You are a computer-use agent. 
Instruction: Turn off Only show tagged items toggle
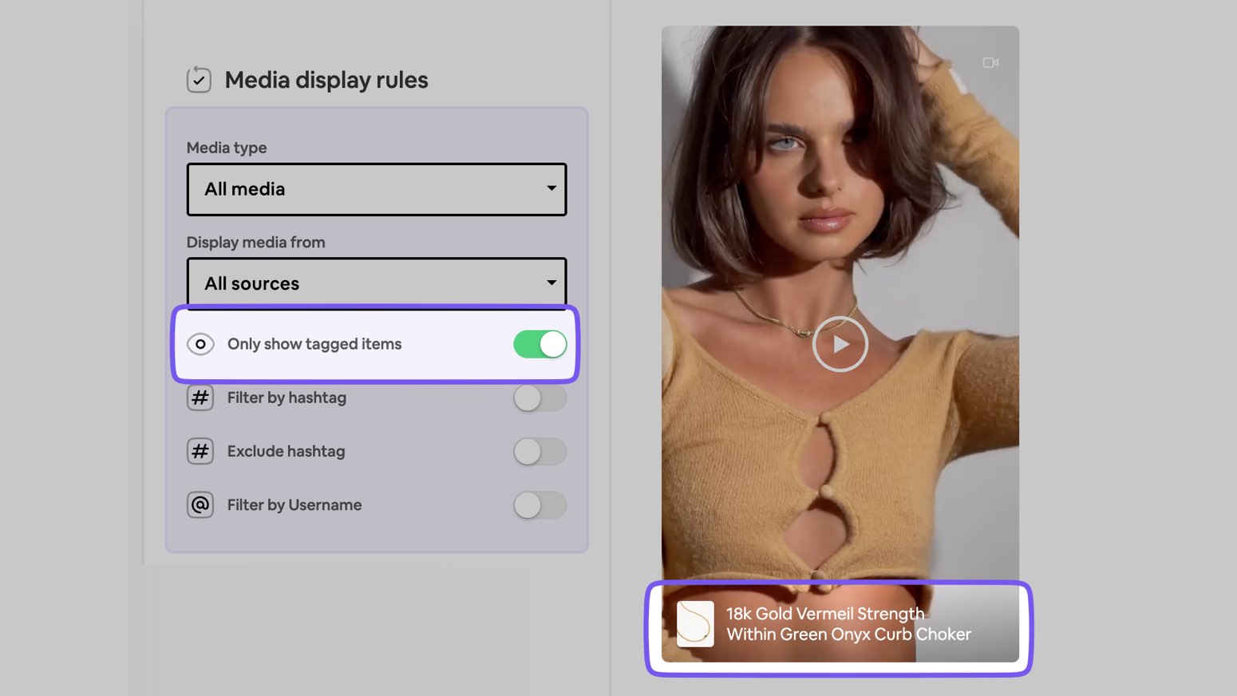(x=540, y=344)
